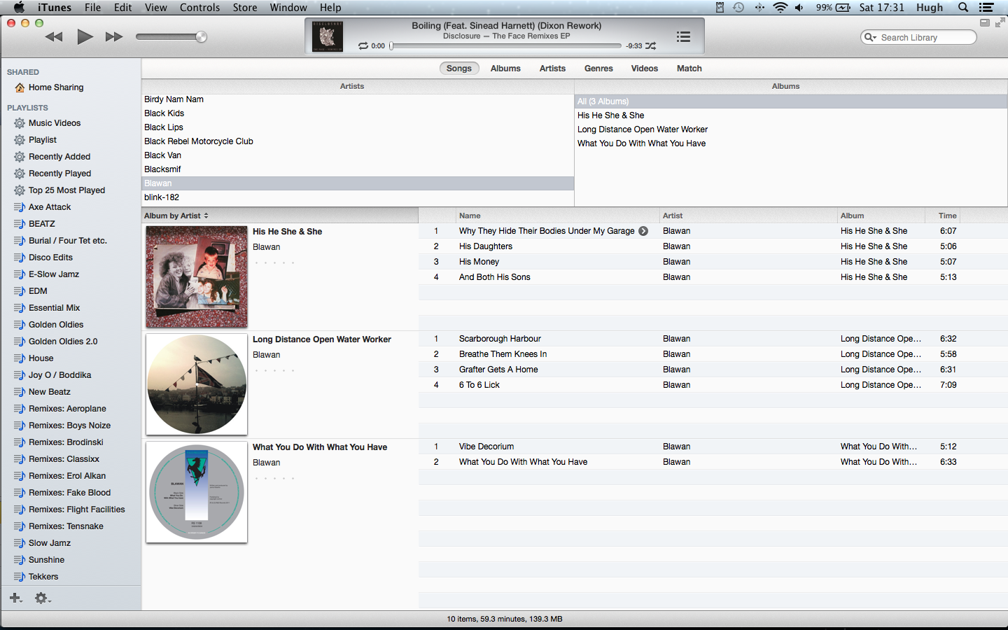Click the Search Library field
The width and height of the screenshot is (1008, 630).
(x=918, y=38)
